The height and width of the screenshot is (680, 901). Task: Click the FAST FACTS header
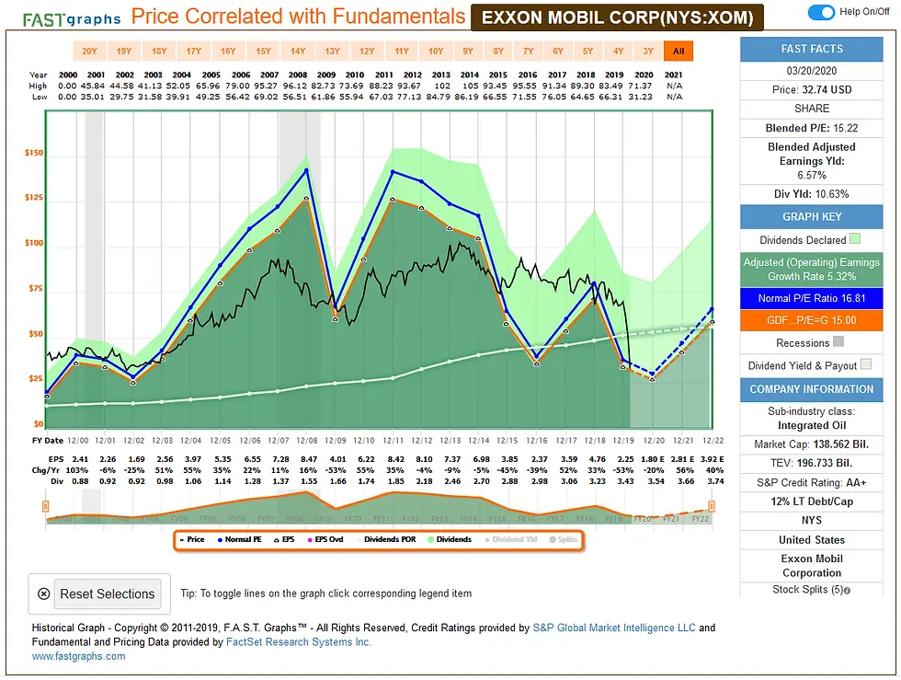pyautogui.click(x=811, y=49)
